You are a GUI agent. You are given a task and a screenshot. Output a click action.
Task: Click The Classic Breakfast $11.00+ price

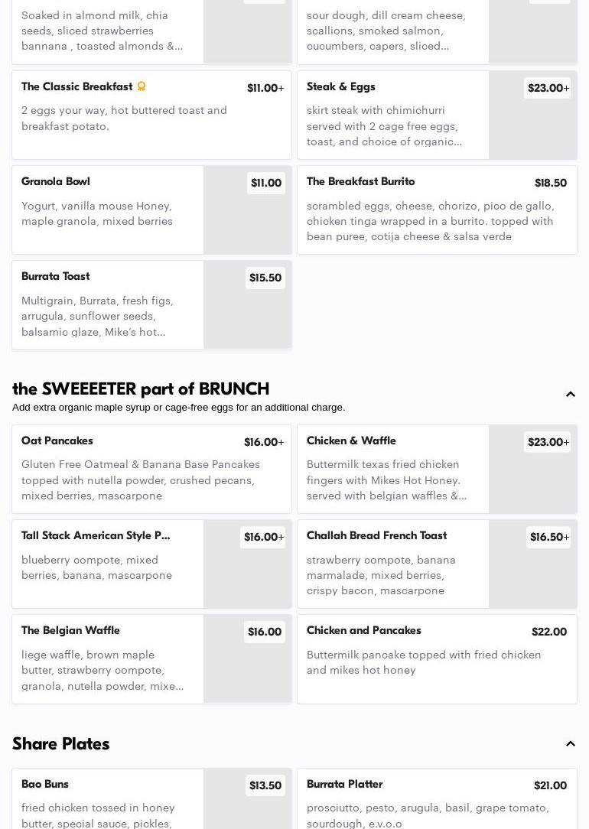coord(265,89)
